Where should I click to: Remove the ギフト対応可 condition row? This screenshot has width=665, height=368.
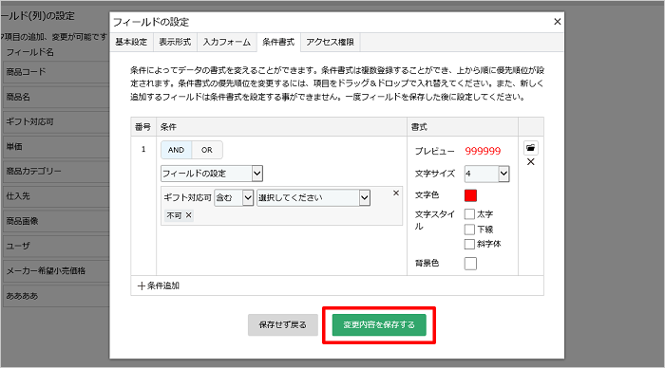point(396,193)
